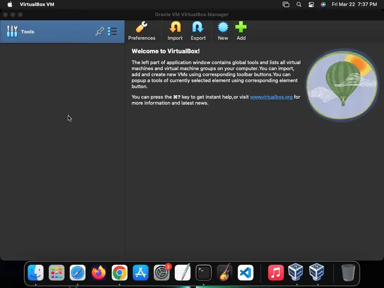Open Spotlight search in menu bar

[299, 4]
